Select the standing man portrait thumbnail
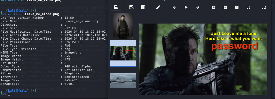Screen dimensions: 275x99 tap(123, 26)
